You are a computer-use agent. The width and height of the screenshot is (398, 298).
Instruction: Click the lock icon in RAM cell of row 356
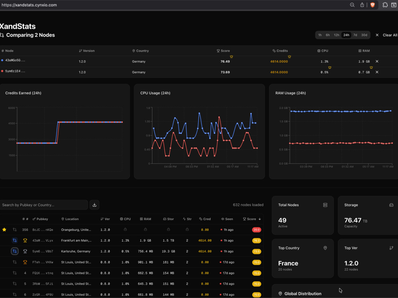(x=145, y=229)
